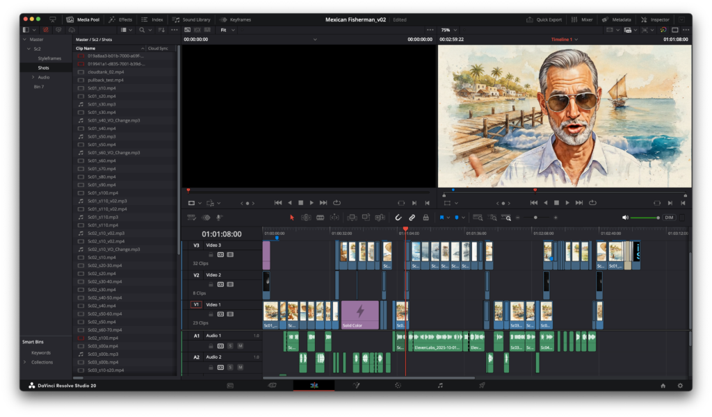The width and height of the screenshot is (712, 417).
Task: Open the Edit page tab at bottom
Action: coord(314,386)
